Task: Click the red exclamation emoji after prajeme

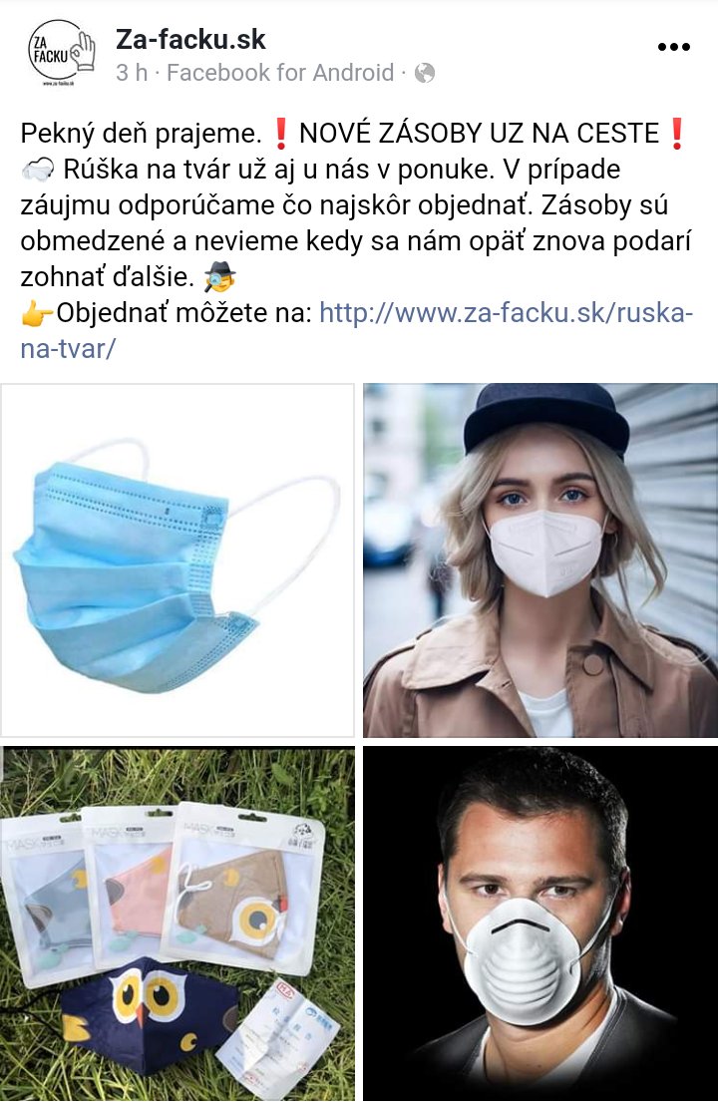Action: (x=280, y=134)
